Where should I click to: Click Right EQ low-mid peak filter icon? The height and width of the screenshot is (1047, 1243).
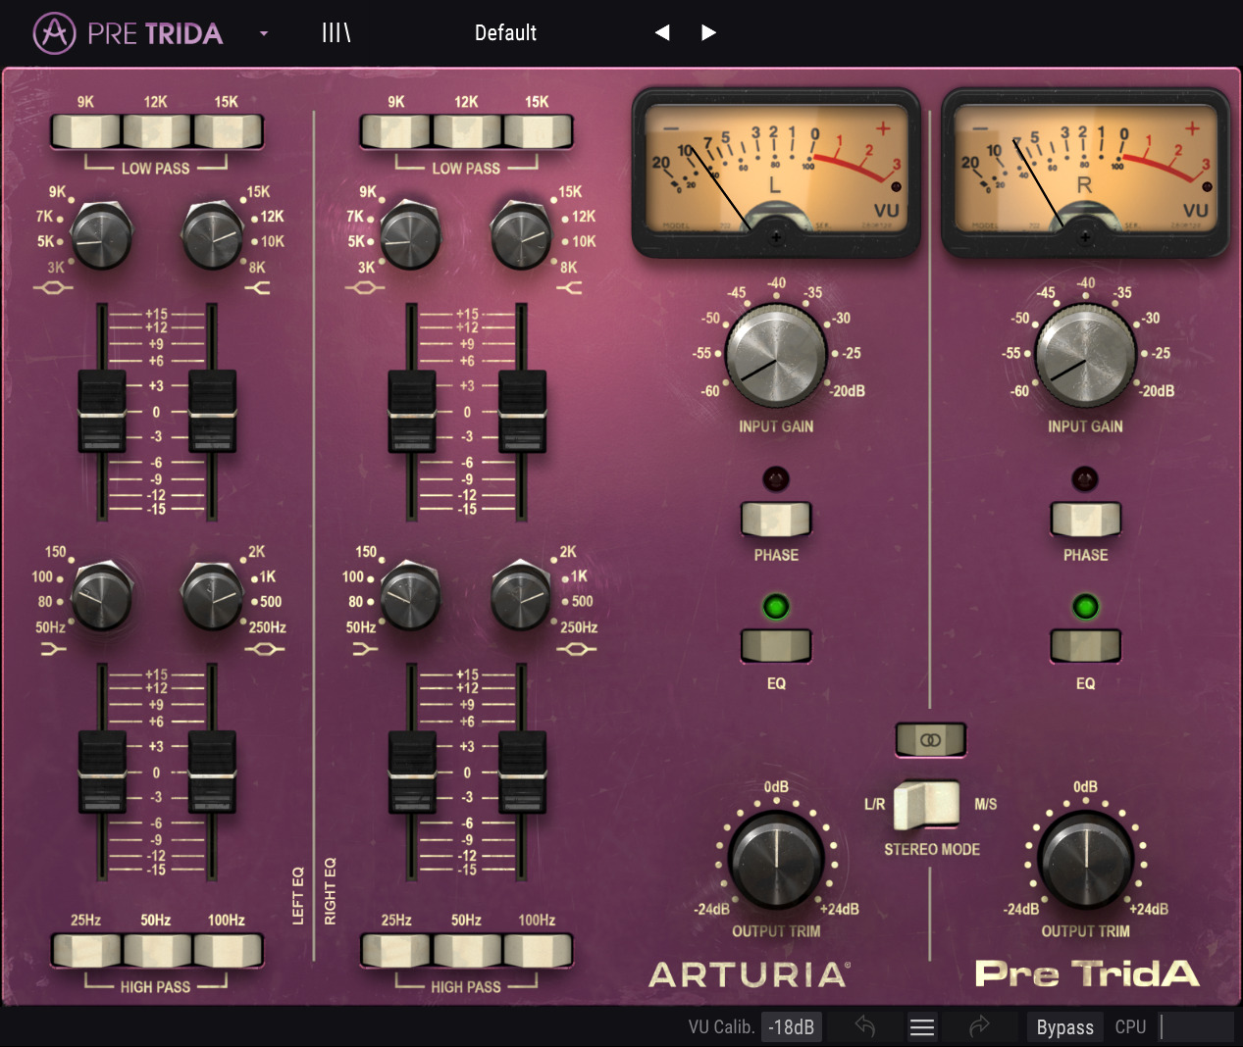tap(576, 649)
